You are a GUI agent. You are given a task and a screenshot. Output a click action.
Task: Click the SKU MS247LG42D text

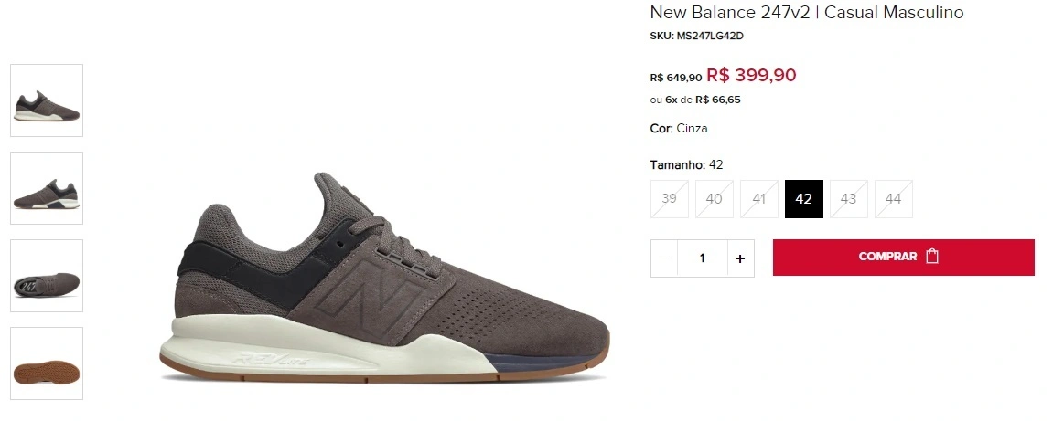pyautogui.click(x=696, y=37)
